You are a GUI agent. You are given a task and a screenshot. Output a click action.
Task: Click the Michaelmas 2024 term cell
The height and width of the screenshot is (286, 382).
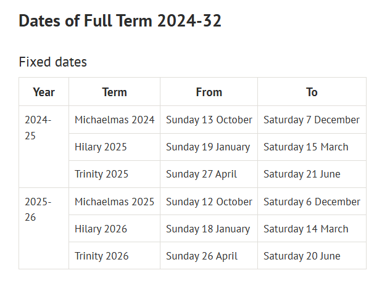[x=114, y=120]
